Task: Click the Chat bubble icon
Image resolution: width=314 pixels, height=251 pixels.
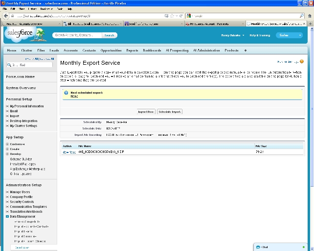Action: pyautogui.click(x=258, y=247)
